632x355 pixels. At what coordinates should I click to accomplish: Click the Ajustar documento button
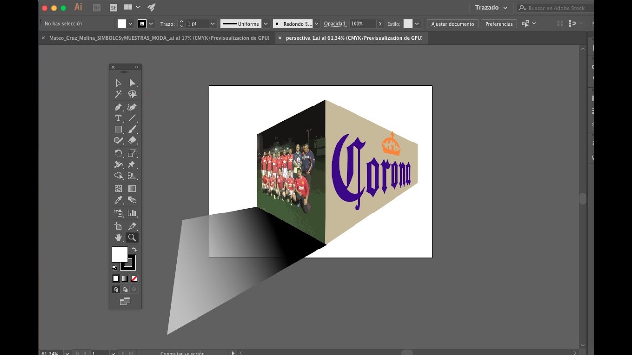pos(452,24)
